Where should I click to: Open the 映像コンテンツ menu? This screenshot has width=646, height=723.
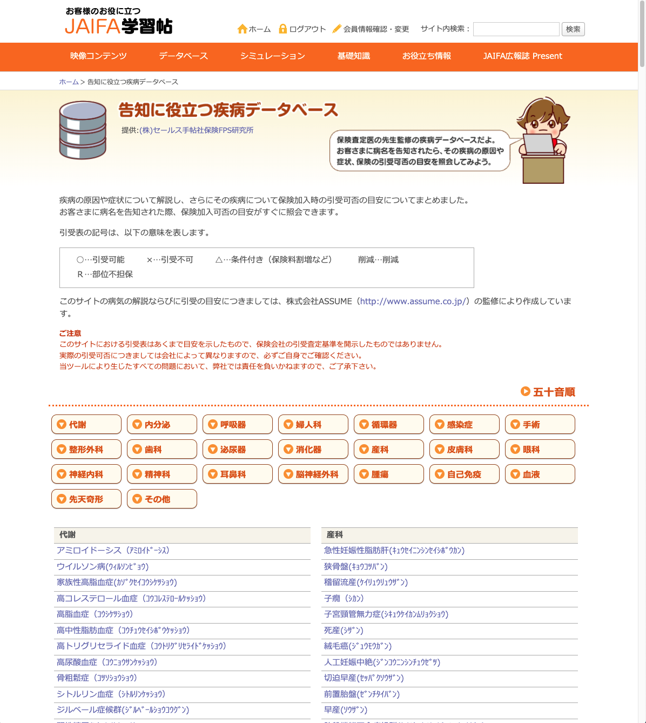pyautogui.click(x=98, y=56)
